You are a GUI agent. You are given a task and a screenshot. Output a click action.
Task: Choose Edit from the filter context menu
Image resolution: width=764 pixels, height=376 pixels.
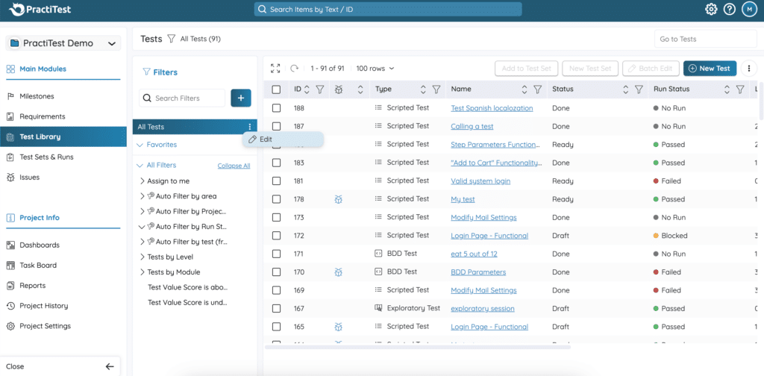(x=283, y=140)
